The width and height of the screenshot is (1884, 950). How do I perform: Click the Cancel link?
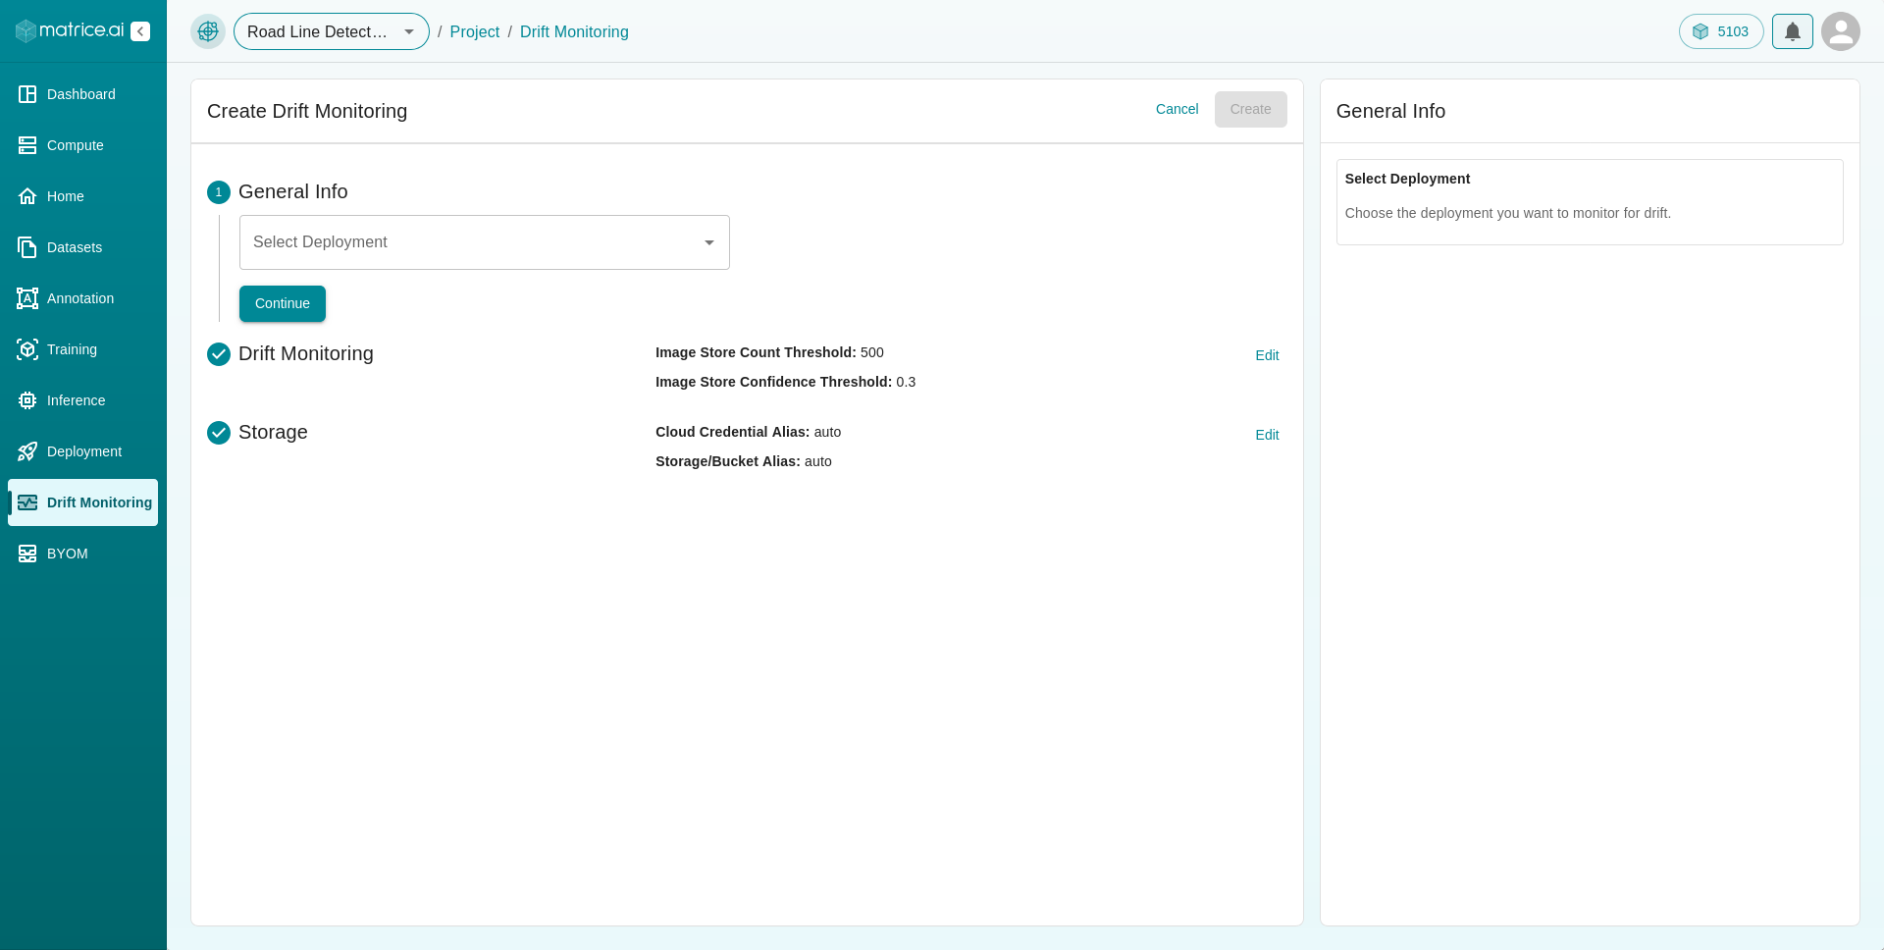point(1177,109)
